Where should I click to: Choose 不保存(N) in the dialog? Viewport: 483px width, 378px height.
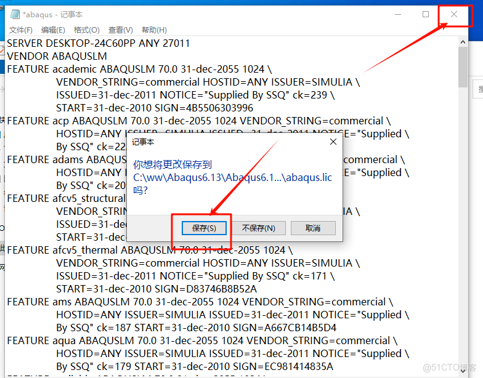[259, 228]
